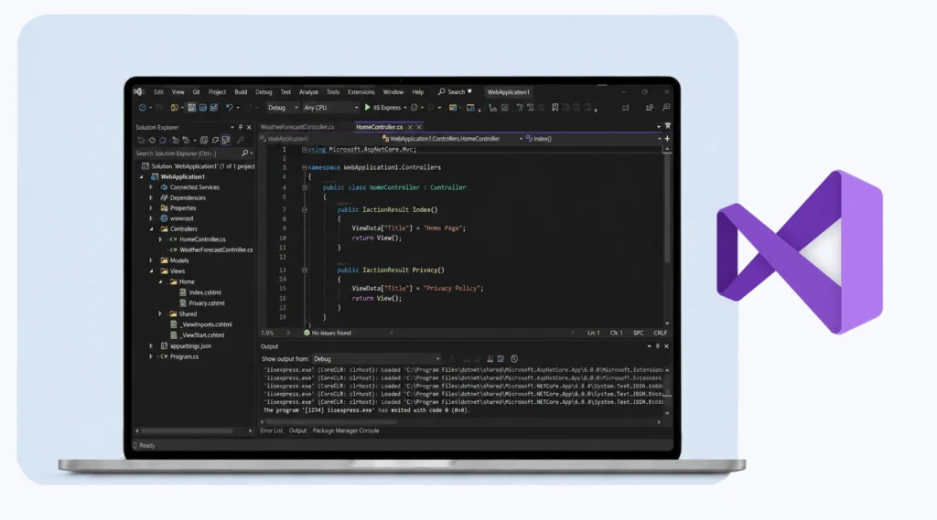Click the split editor plus icon
Screen dimensions: 937x520
[667, 139]
